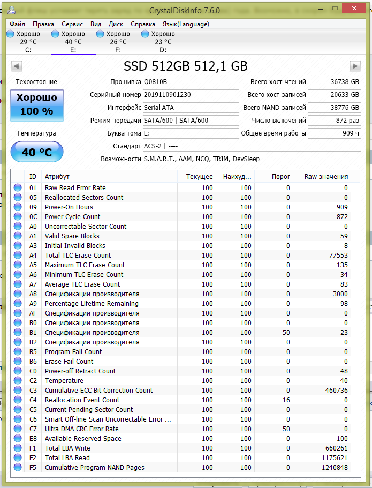
Task: Open the Язык(Language) menu
Action: coord(186,24)
